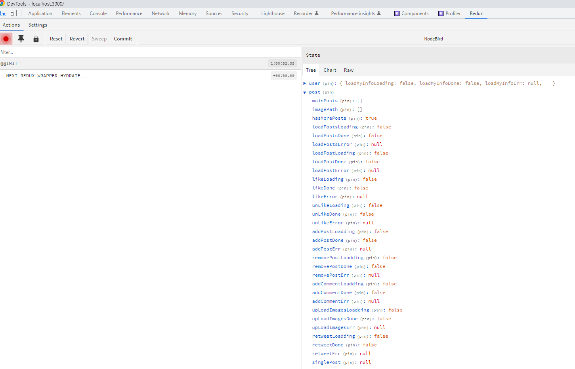Select the Actions sub-tab

pyautogui.click(x=11, y=25)
